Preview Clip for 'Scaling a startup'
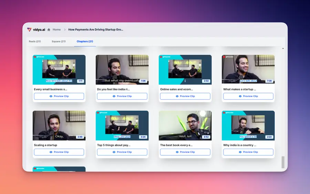The image size is (310, 194). pos(59,152)
